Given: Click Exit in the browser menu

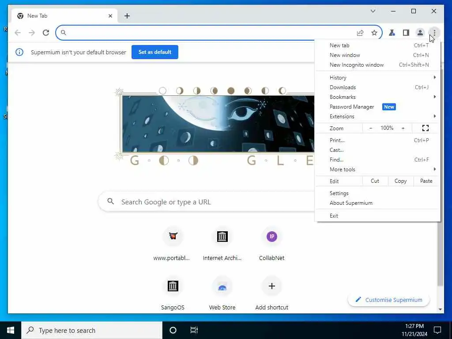Looking at the screenshot, I should [378, 215].
